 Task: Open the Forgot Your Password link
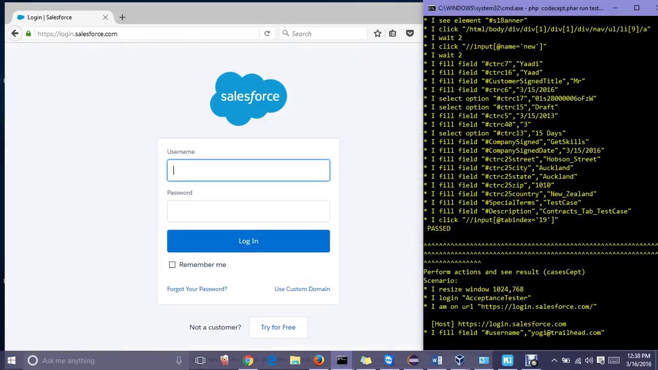pyautogui.click(x=197, y=289)
